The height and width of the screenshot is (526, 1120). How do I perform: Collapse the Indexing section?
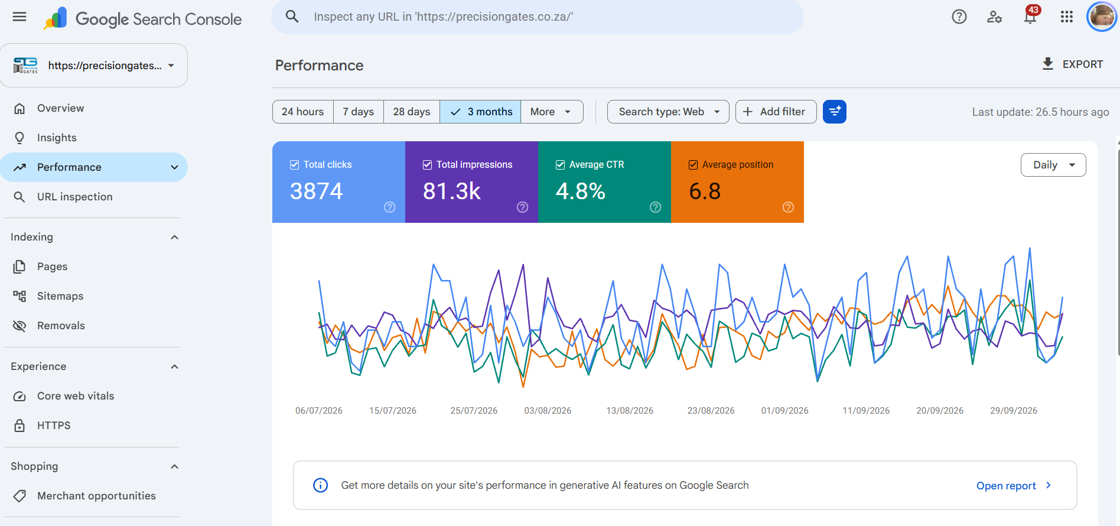[x=174, y=237]
